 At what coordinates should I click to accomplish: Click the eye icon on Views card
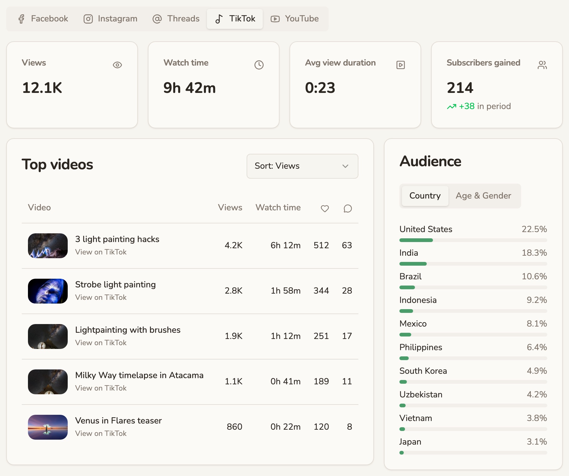pos(117,65)
